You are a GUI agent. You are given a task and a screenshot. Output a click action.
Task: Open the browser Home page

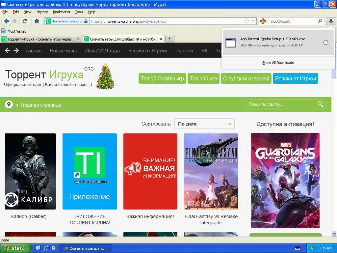[37, 21]
